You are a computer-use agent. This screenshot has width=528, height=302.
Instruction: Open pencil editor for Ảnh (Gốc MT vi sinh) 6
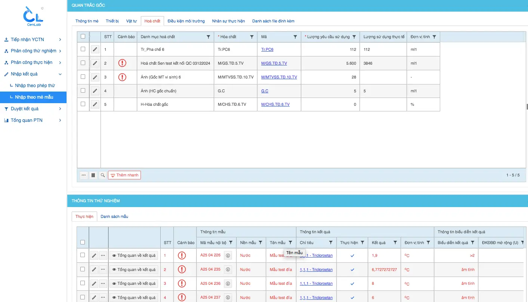95,77
